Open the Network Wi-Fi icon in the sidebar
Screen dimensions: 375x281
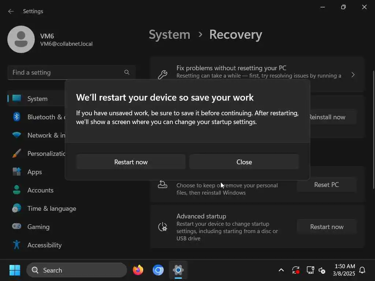pyautogui.click(x=17, y=135)
